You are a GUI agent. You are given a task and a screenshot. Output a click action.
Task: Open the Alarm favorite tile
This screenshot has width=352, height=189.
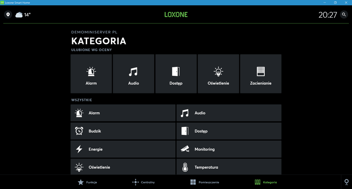[x=91, y=74]
